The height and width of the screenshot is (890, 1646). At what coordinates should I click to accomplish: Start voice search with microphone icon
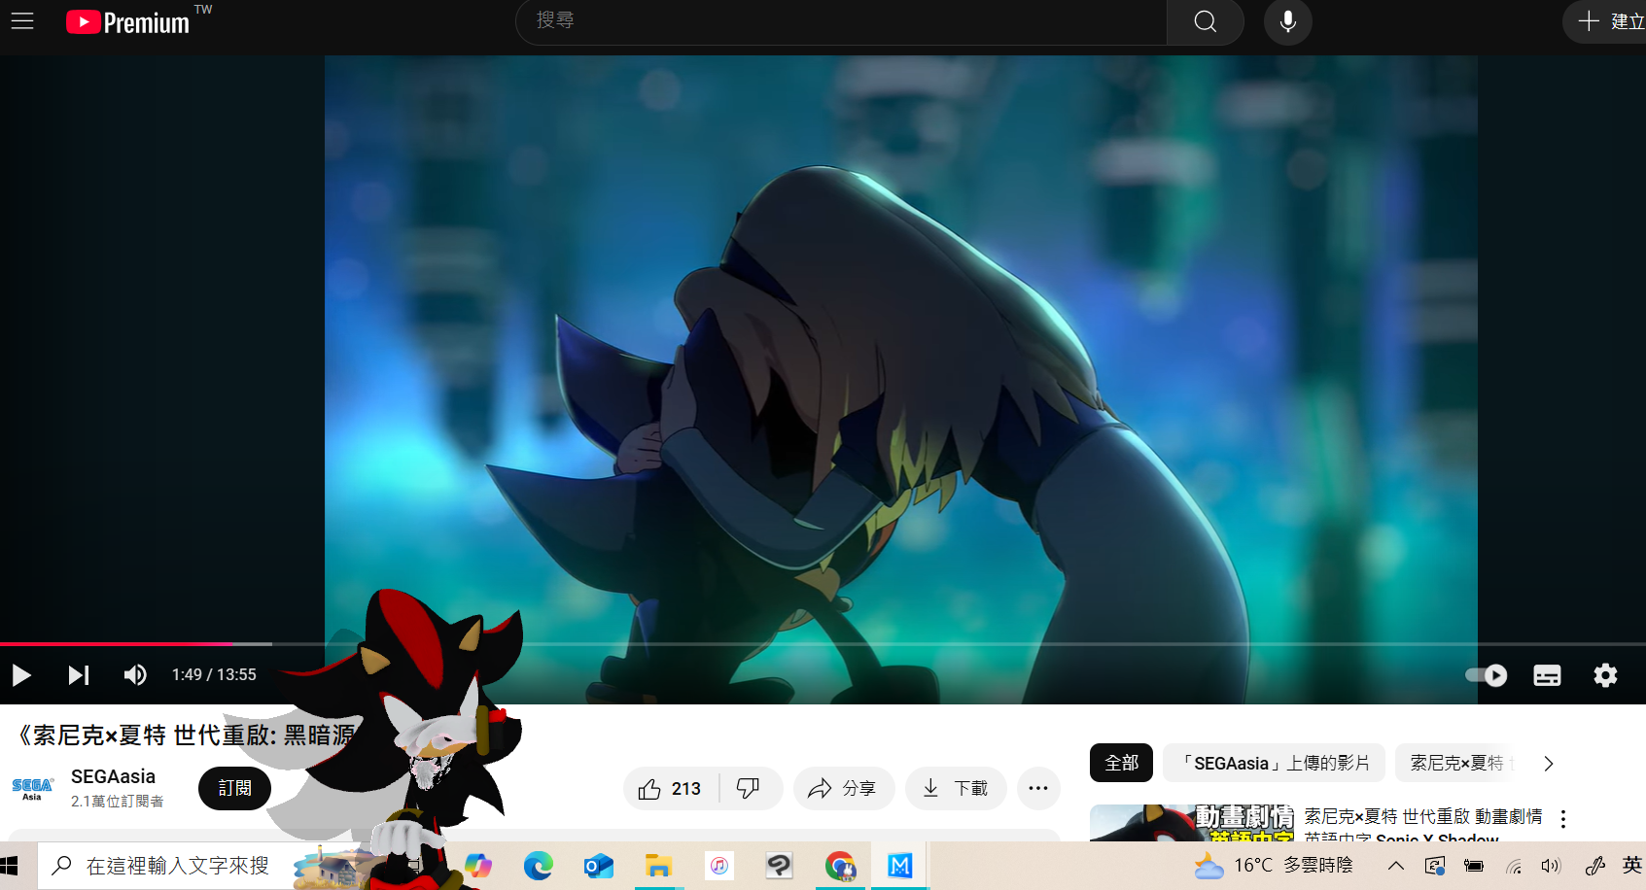point(1288,21)
